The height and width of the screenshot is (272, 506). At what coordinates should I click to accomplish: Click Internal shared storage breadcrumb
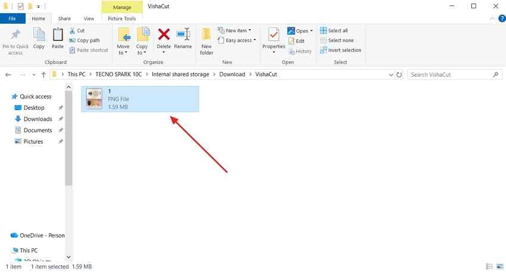click(x=180, y=74)
